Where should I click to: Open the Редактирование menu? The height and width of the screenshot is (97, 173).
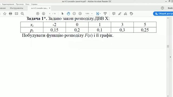coord(8,4)
